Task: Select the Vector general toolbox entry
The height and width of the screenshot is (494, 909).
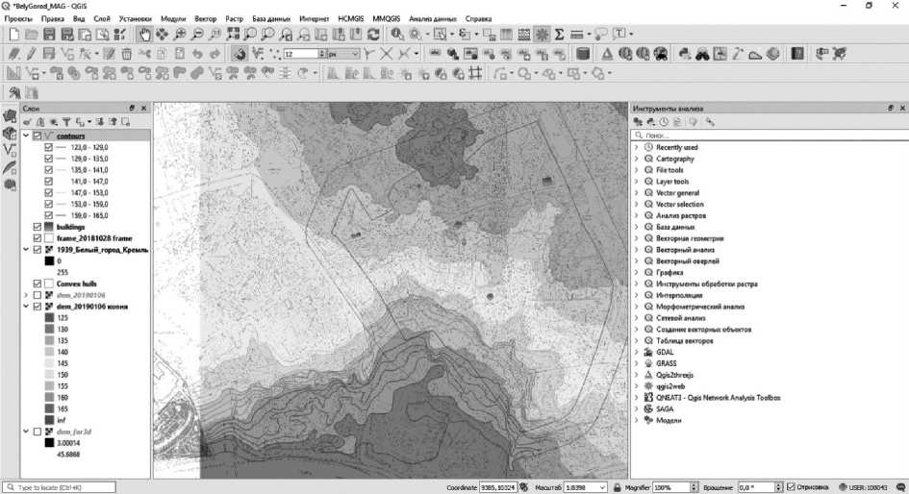Action: tap(678, 193)
